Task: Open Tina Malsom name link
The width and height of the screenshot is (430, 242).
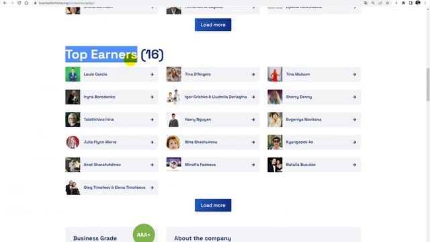Action: (x=298, y=75)
